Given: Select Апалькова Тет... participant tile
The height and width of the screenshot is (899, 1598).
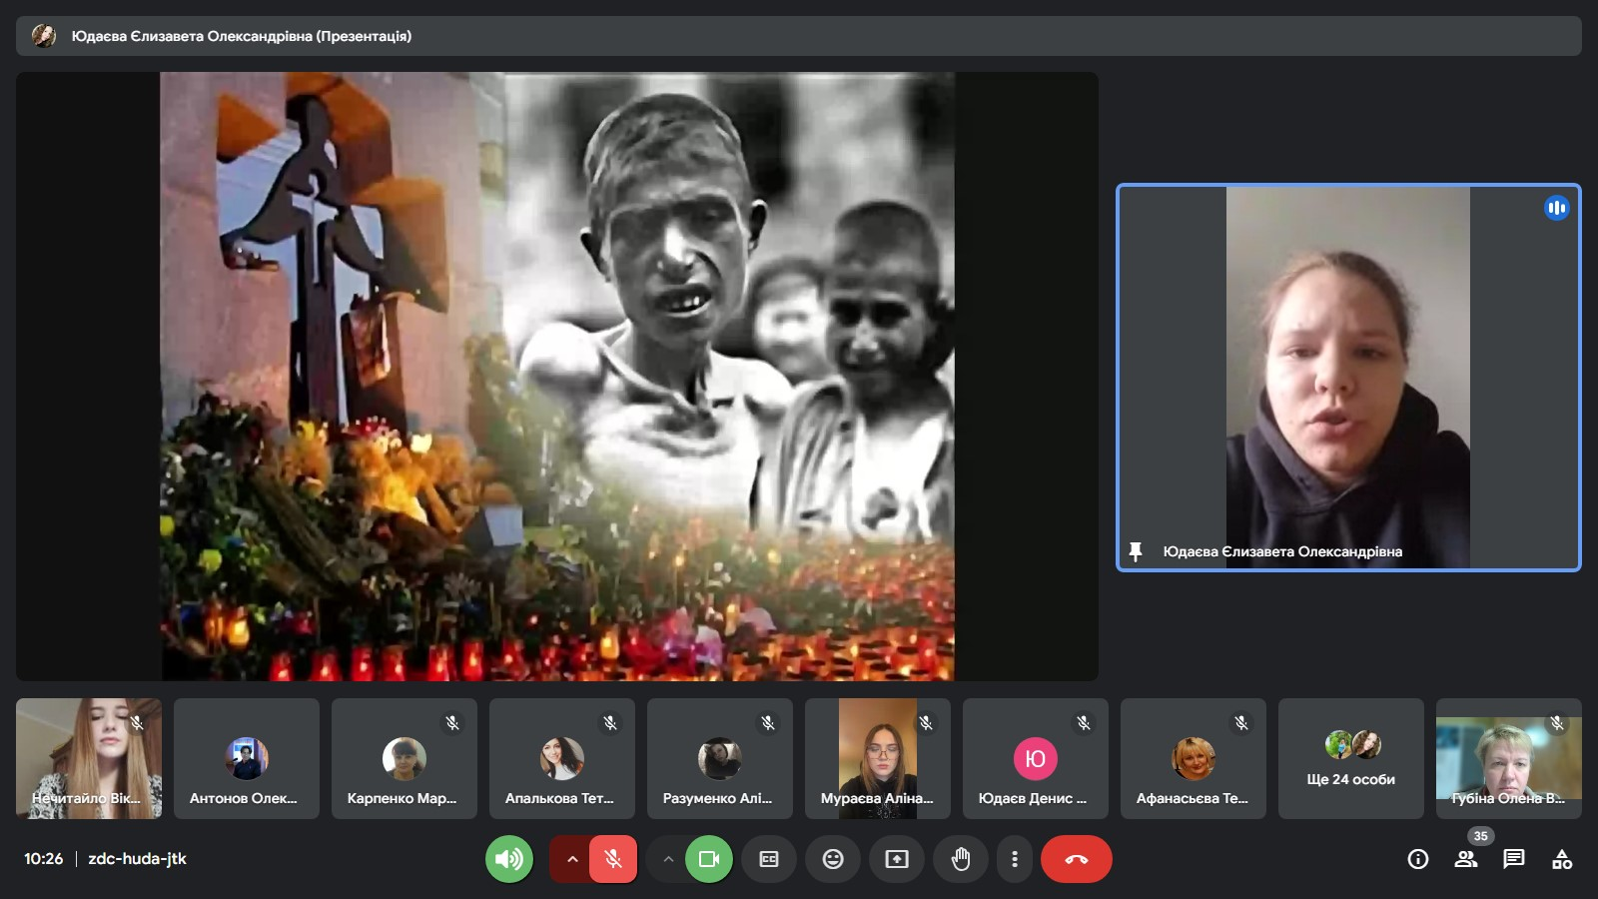Looking at the screenshot, I should pos(562,758).
